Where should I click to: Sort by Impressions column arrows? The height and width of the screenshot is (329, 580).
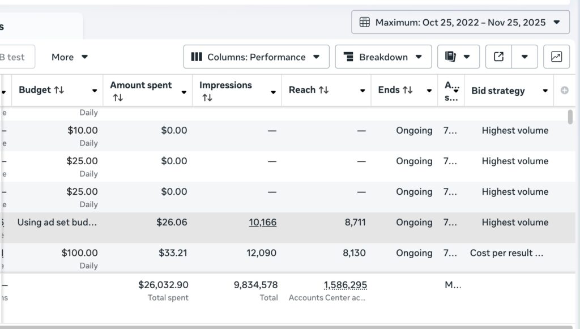point(207,98)
